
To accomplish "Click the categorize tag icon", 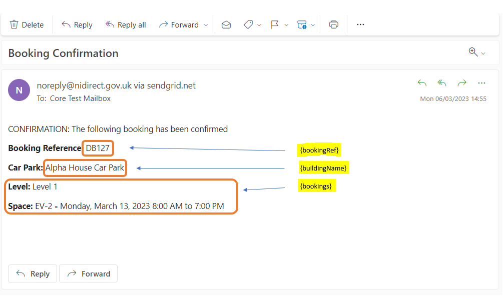I will click(x=248, y=24).
